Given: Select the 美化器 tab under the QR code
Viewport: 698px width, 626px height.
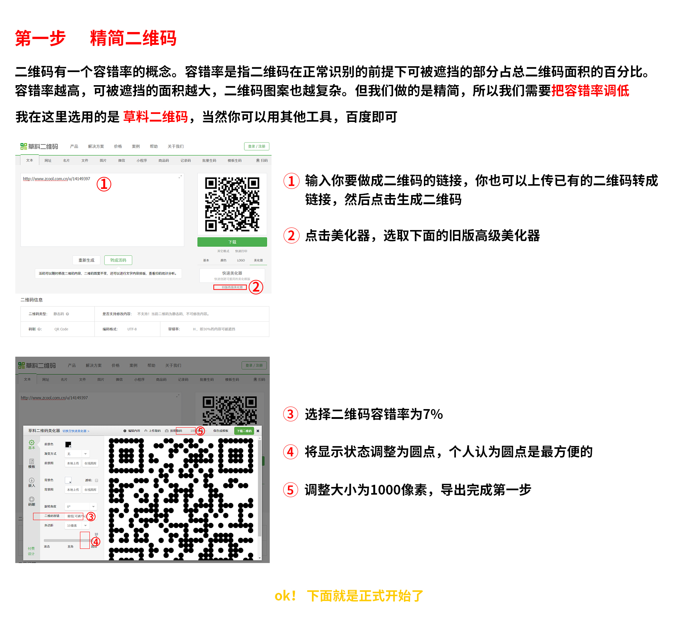Looking at the screenshot, I should point(258,260).
